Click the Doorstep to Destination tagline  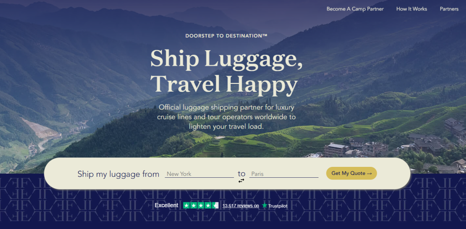pyautogui.click(x=227, y=36)
